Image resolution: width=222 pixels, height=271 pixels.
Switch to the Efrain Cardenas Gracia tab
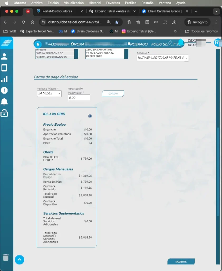(165, 11)
